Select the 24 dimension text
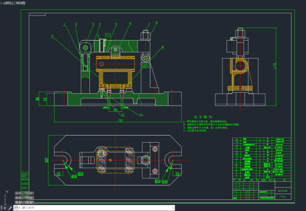 (x=45, y=99)
